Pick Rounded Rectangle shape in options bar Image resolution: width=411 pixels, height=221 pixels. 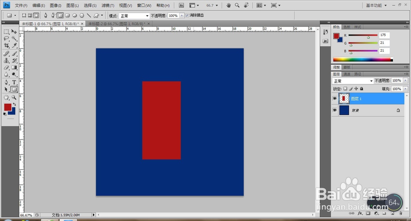(68, 16)
